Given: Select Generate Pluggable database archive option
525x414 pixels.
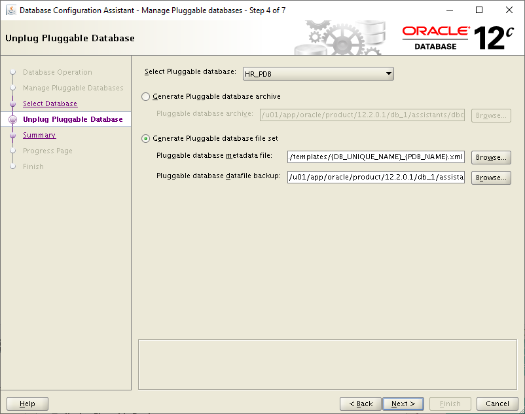Looking at the screenshot, I should 145,97.
